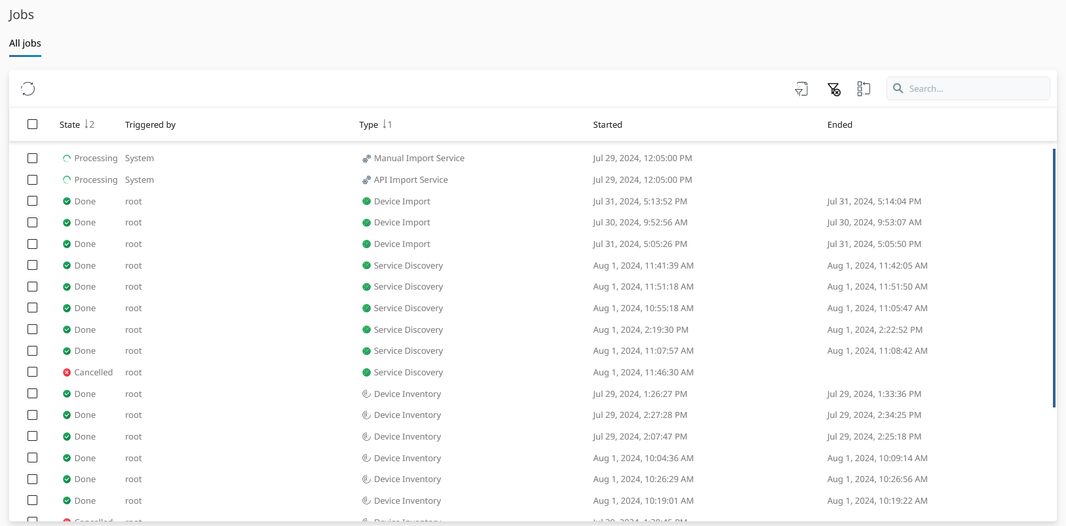Sort by the Started column header
This screenshot has height=526, width=1066.
(607, 125)
